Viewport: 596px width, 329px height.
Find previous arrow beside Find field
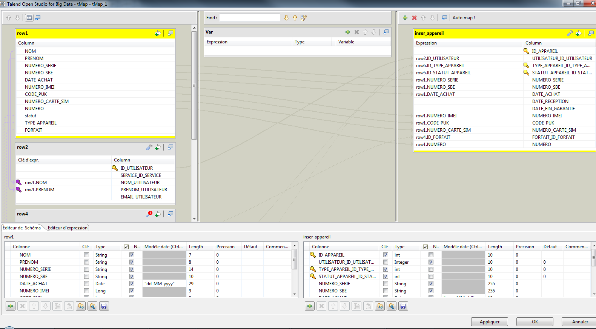295,18
